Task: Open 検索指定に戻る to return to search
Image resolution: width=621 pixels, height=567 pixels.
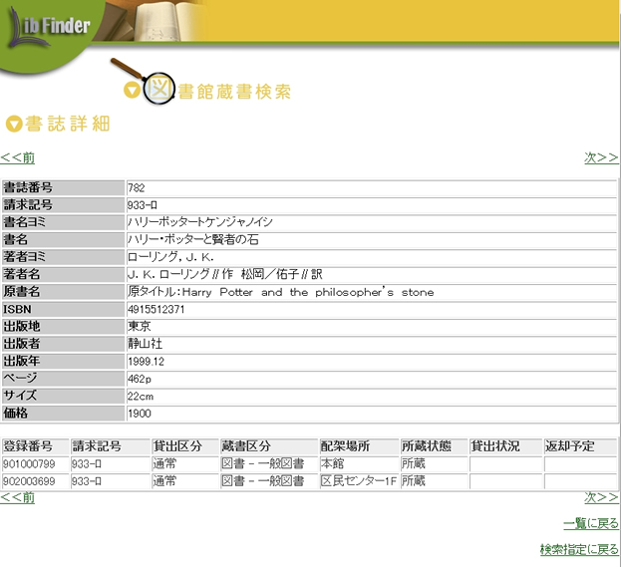Action: [x=579, y=549]
